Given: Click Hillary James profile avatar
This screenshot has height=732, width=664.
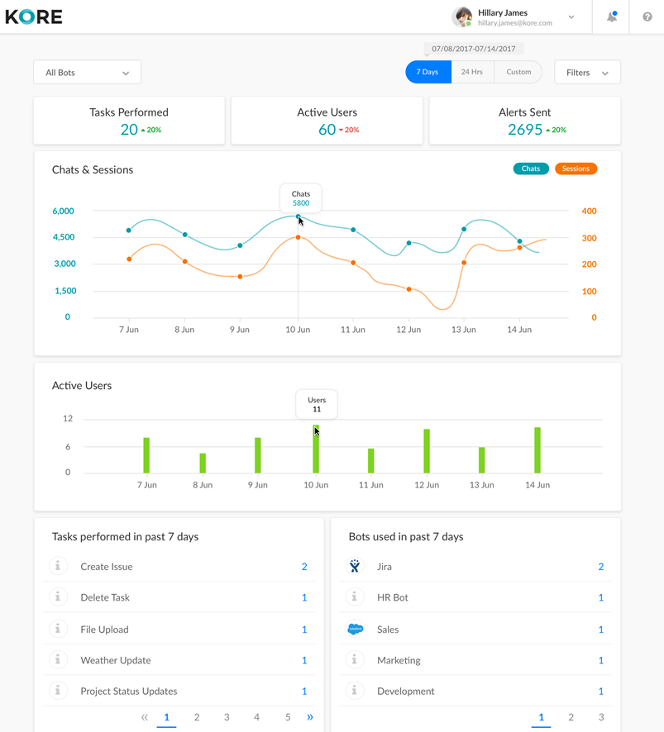Looking at the screenshot, I should pyautogui.click(x=461, y=17).
